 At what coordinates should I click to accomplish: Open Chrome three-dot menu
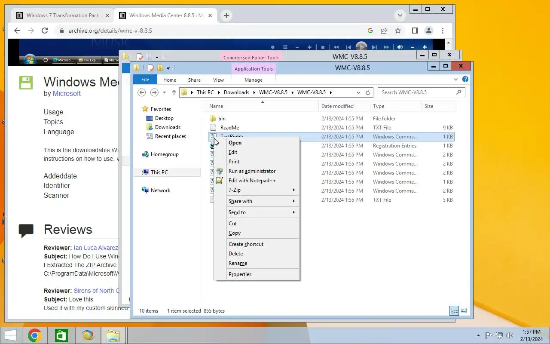tap(443, 31)
